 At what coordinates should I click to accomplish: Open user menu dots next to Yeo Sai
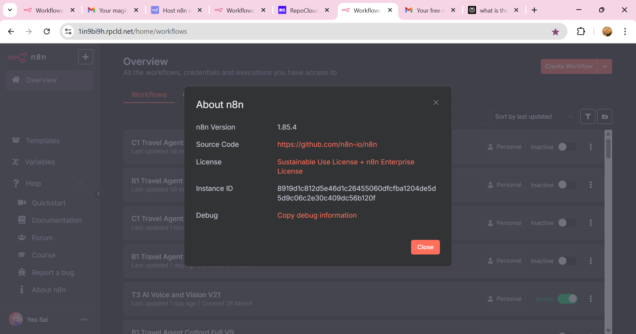click(84, 319)
